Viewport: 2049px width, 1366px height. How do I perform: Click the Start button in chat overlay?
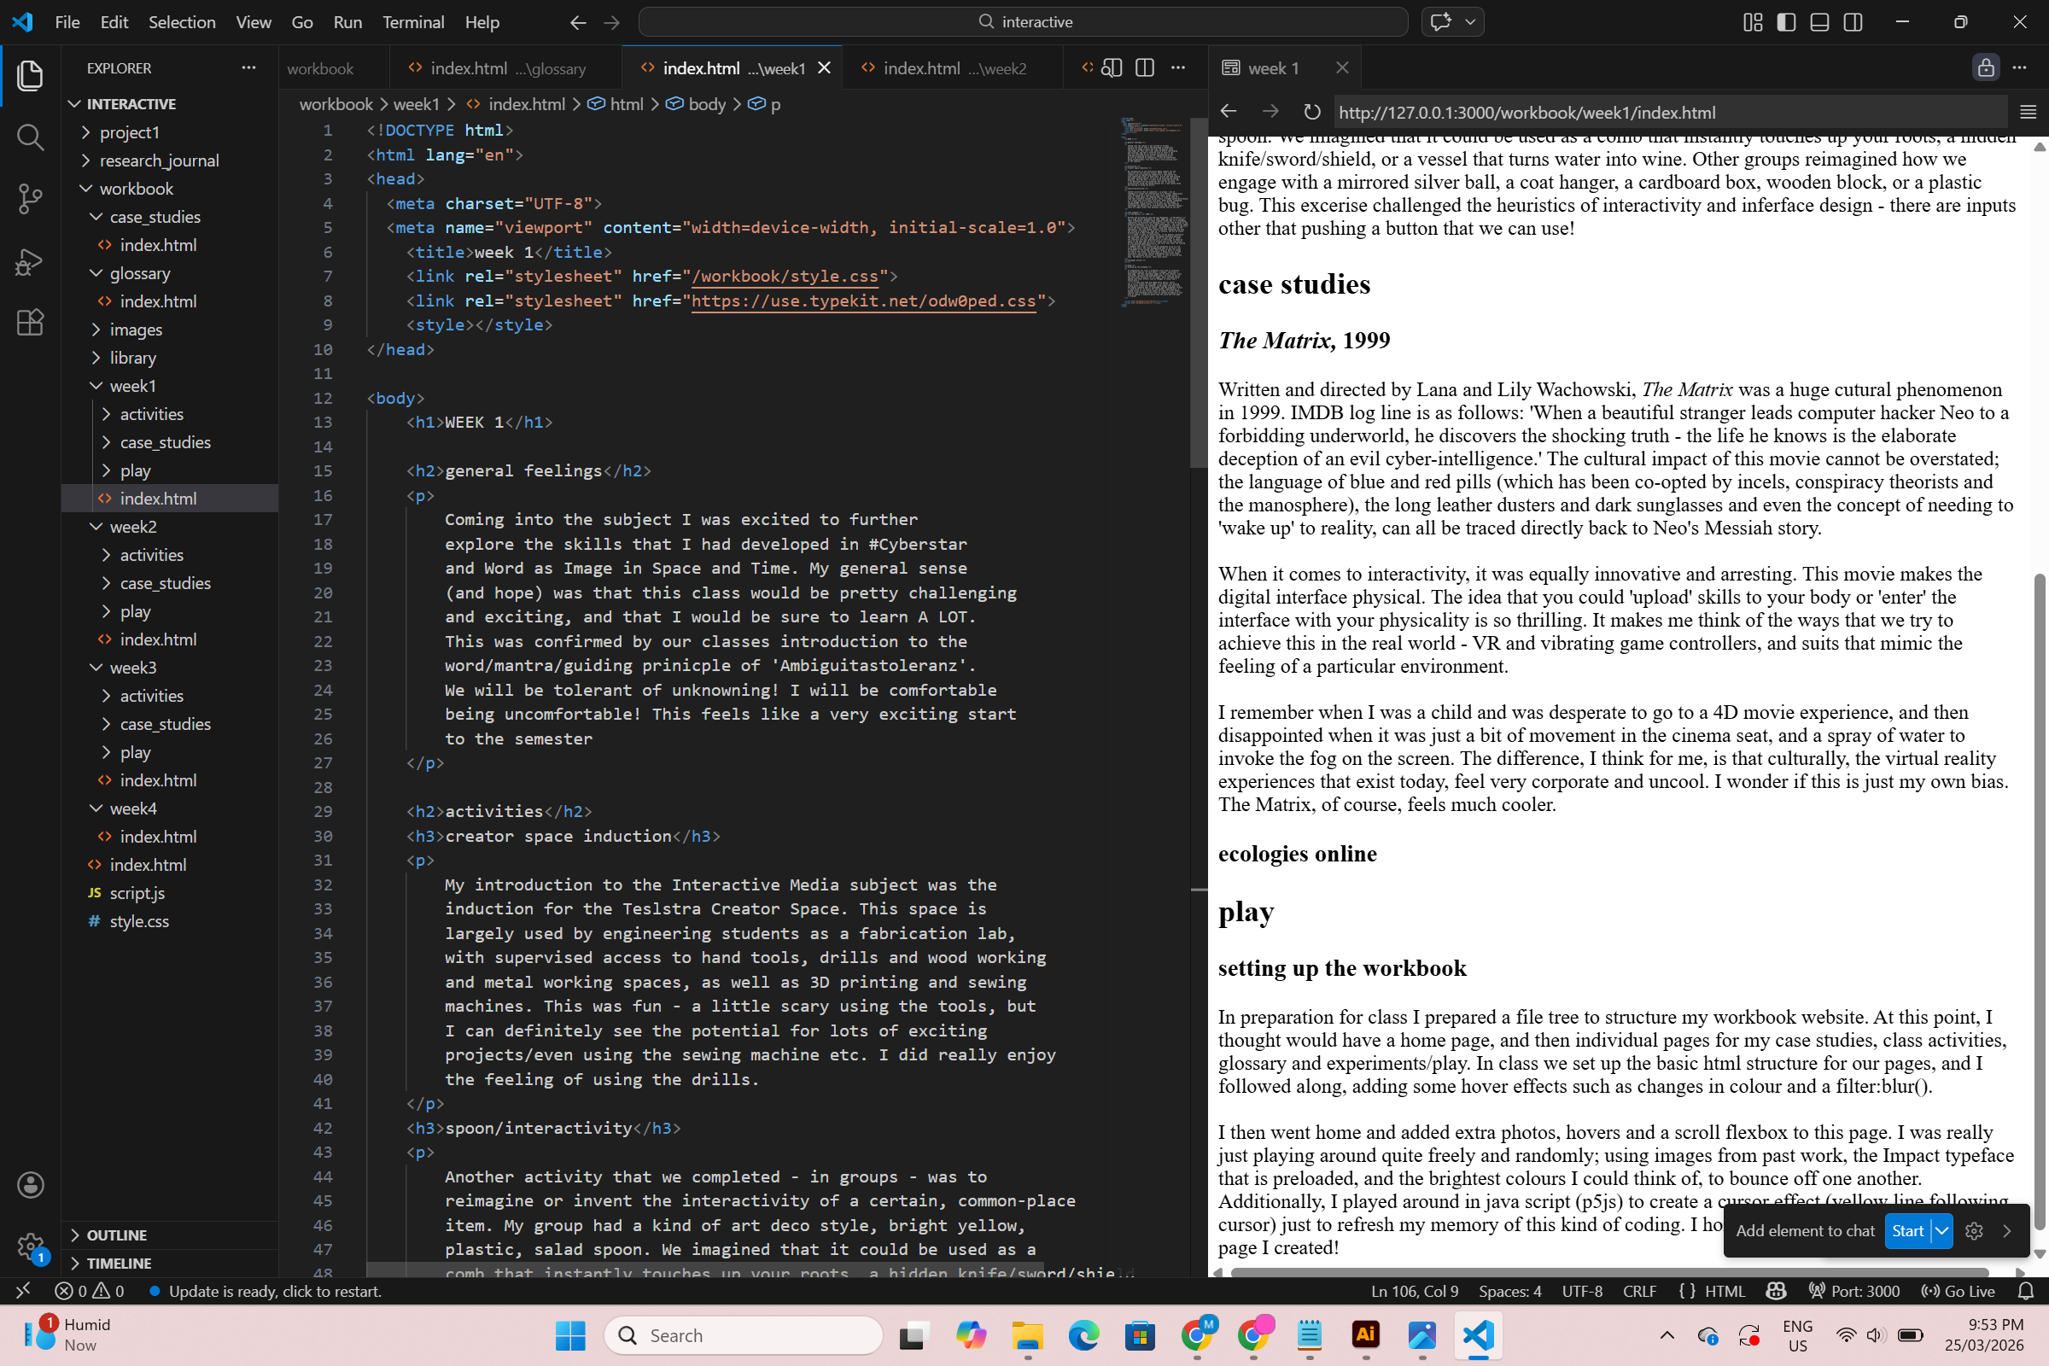tap(1907, 1231)
